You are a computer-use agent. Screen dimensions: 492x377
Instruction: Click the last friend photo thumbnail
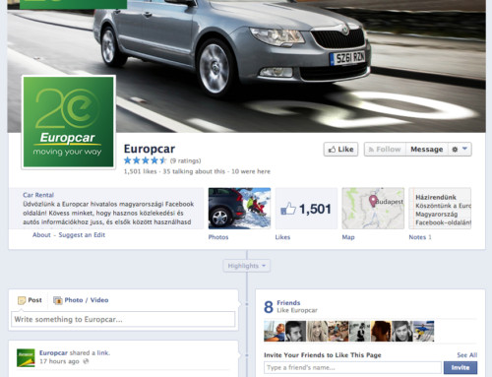(424, 332)
